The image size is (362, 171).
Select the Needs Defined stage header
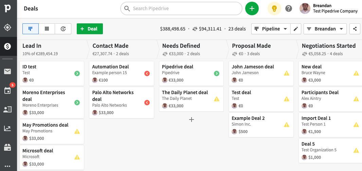[192, 49]
